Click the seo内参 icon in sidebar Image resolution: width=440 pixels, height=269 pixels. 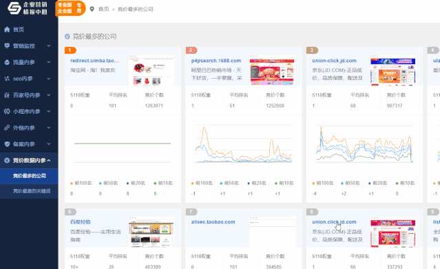(x=7, y=79)
